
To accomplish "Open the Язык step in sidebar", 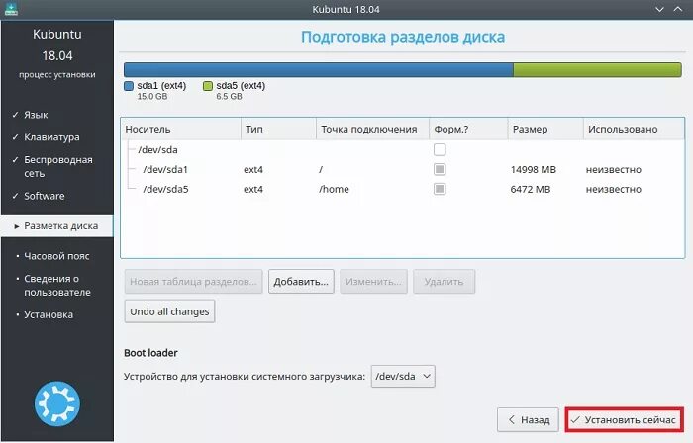I will click(x=36, y=115).
